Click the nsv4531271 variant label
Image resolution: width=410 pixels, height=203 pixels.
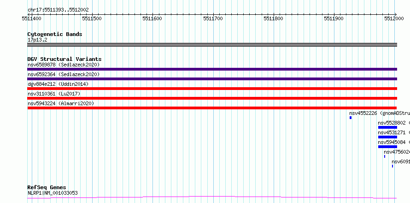coord(394,132)
